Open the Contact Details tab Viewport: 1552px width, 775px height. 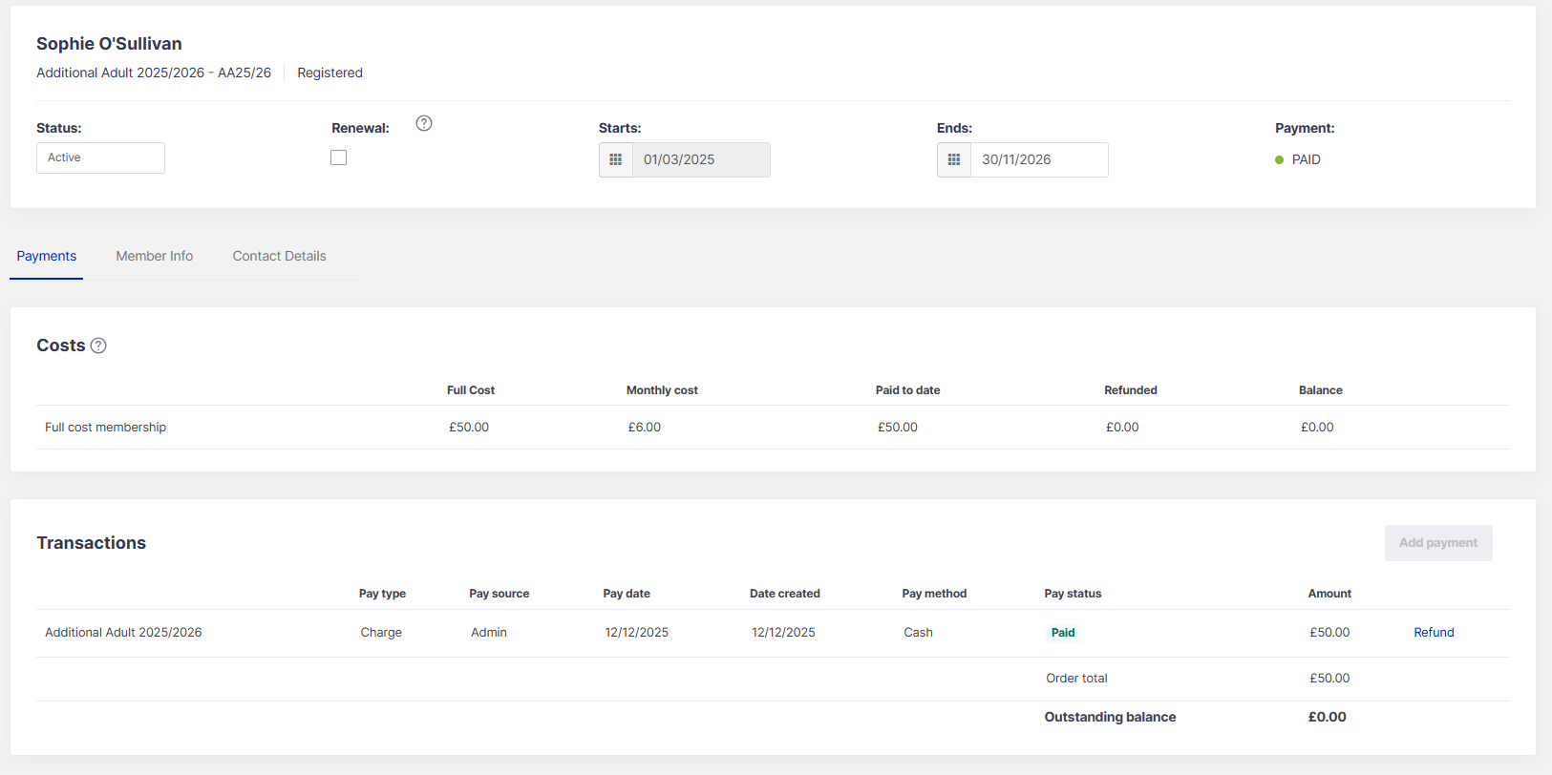point(279,256)
